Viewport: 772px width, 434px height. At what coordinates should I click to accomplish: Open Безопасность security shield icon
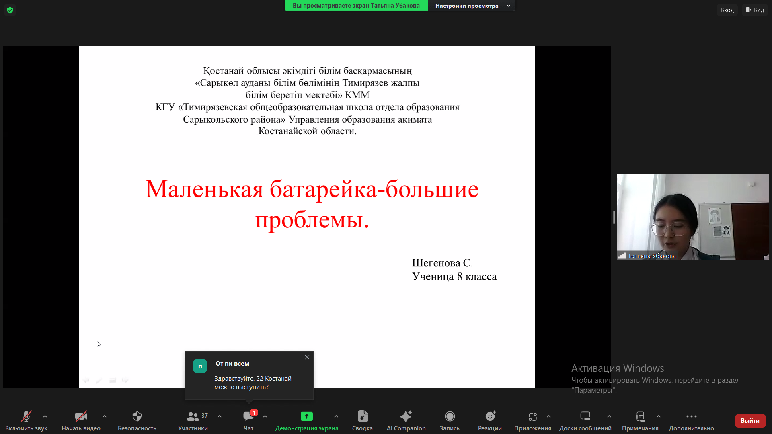(137, 416)
